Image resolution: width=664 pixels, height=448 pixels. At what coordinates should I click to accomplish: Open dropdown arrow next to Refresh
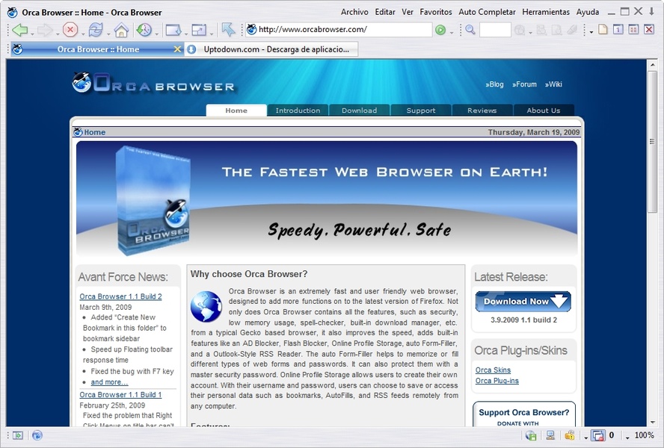[108, 33]
